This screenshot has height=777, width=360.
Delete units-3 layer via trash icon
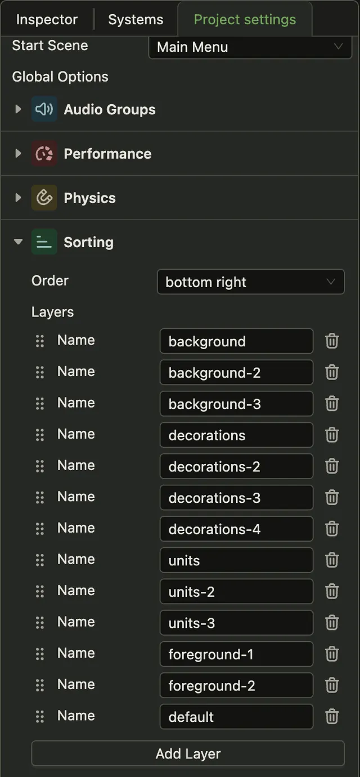tap(332, 622)
